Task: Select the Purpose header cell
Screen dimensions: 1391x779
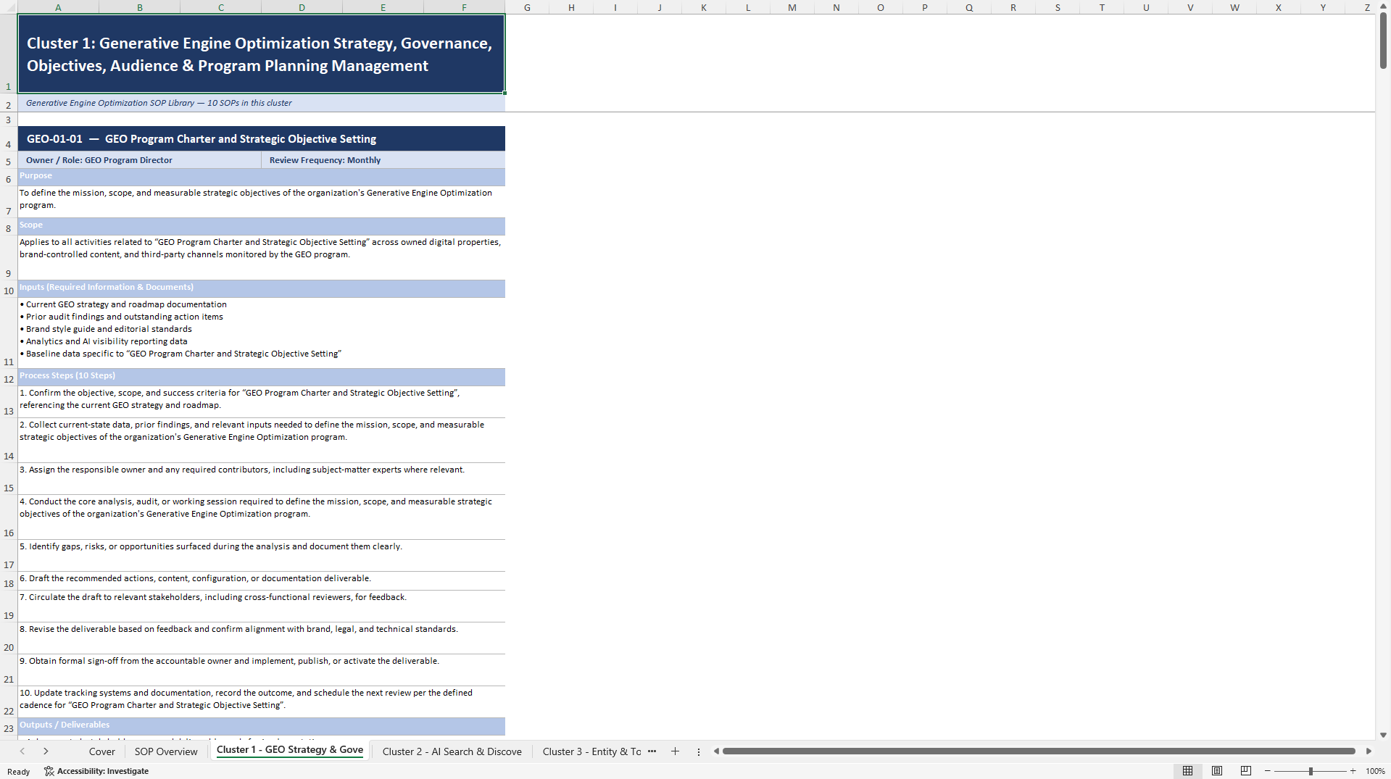Action: [261, 178]
